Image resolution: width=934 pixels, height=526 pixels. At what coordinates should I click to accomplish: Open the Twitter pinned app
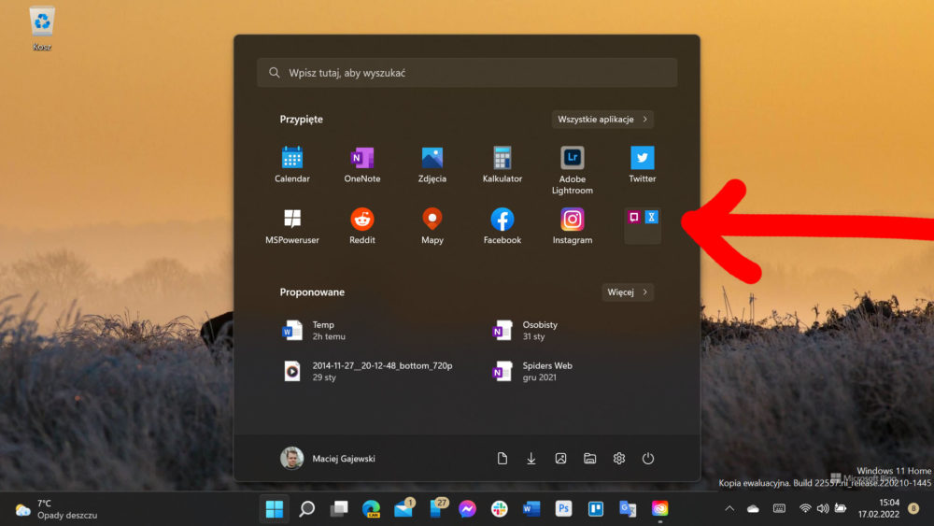pyautogui.click(x=643, y=164)
